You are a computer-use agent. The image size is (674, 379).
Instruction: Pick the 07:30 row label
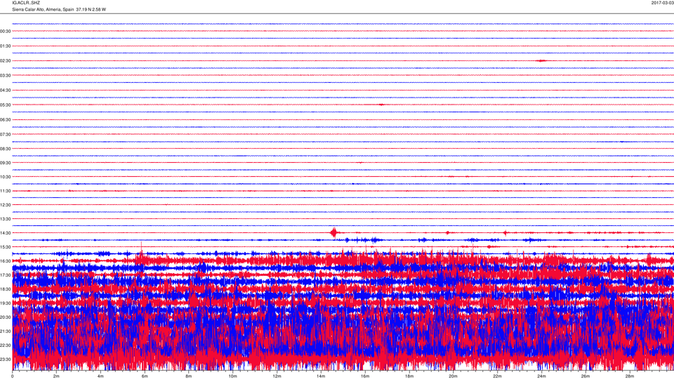coord(6,135)
